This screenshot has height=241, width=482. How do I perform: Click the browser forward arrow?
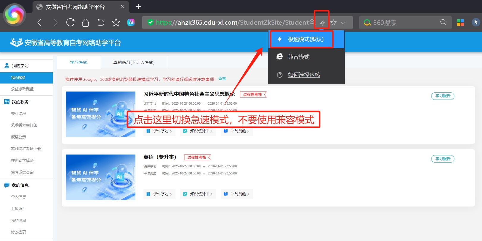[55, 23]
